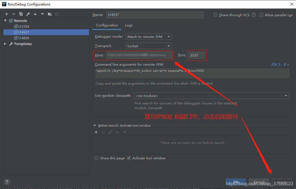Enable Share through VCS checkbox
296x189 pixels.
[x=215, y=15]
